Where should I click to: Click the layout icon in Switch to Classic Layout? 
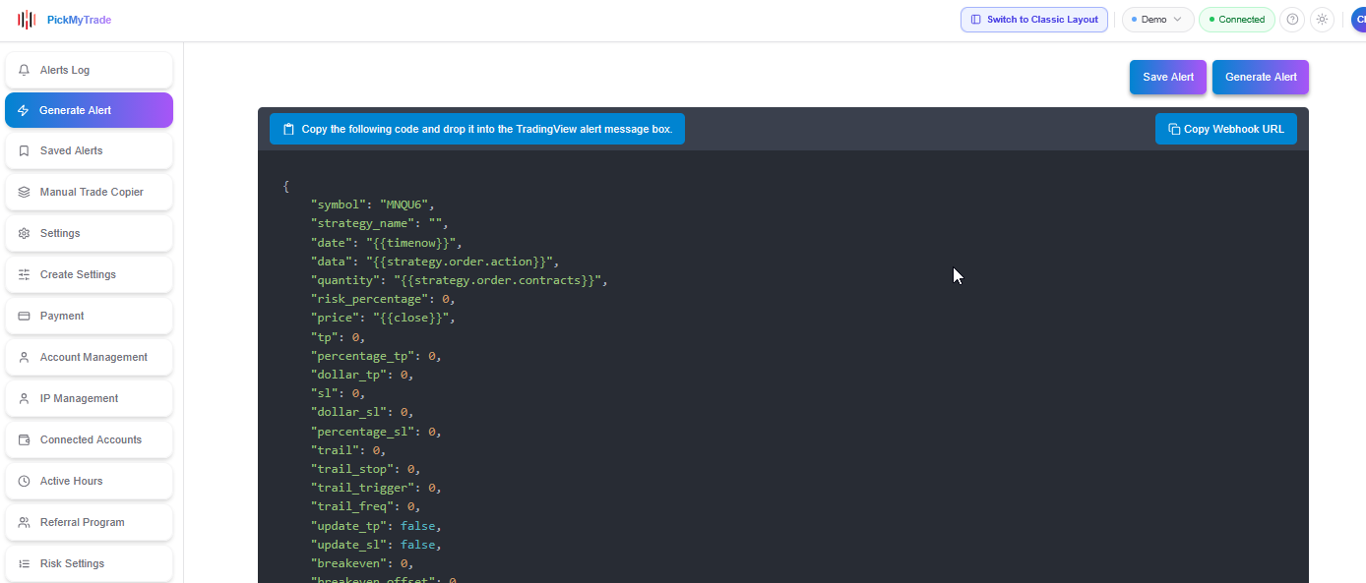[975, 20]
